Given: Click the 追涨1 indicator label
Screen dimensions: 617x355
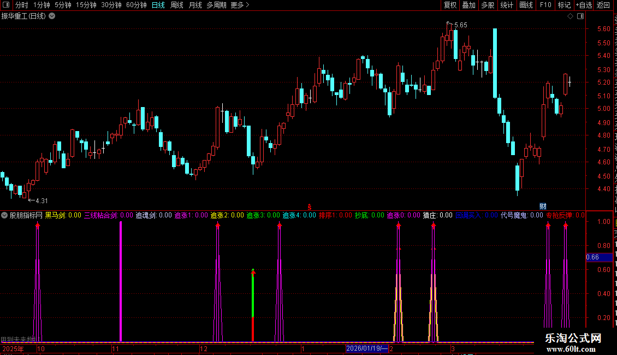Looking at the screenshot, I should pos(191,215).
